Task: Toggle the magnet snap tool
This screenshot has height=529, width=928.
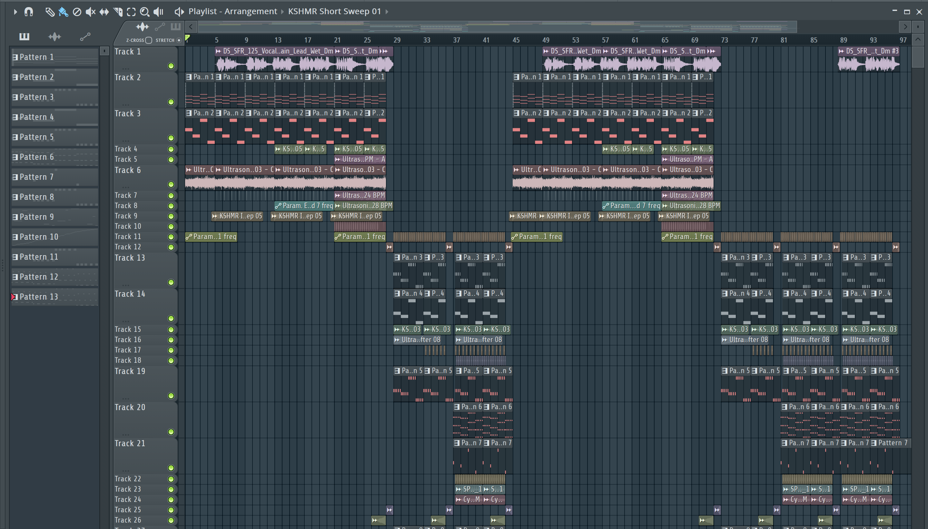Action: (x=29, y=12)
